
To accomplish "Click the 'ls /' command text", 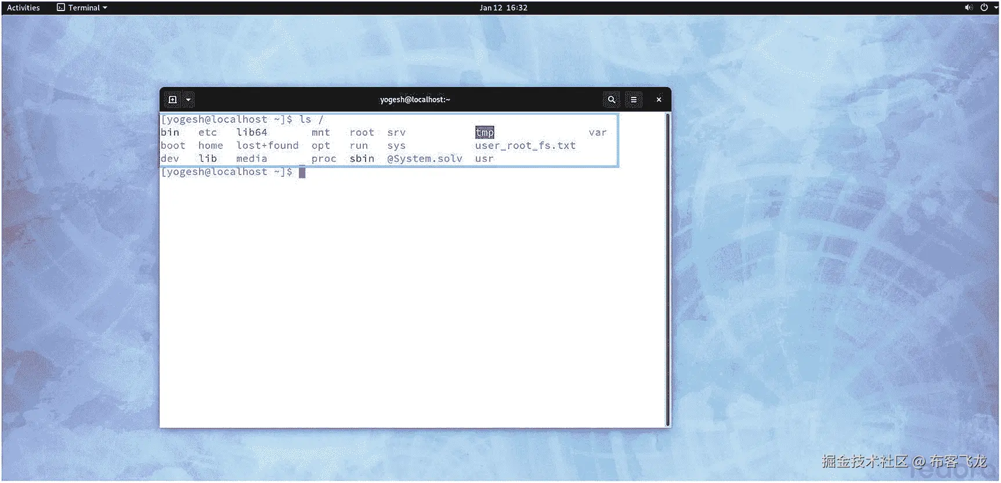I will (x=312, y=119).
